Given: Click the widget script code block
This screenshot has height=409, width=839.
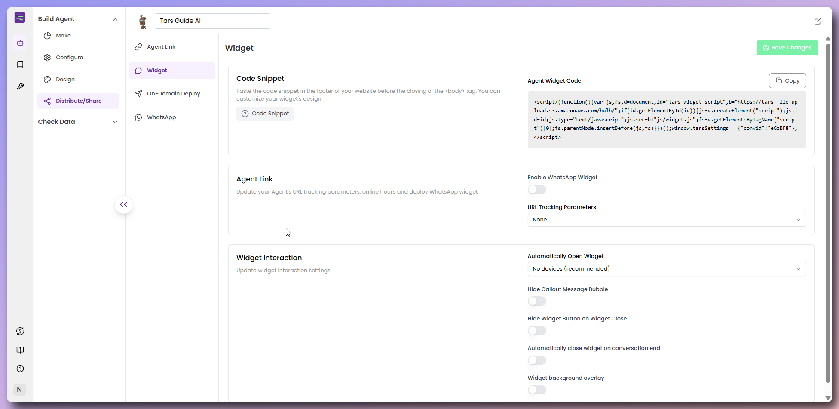Looking at the screenshot, I should [667, 120].
